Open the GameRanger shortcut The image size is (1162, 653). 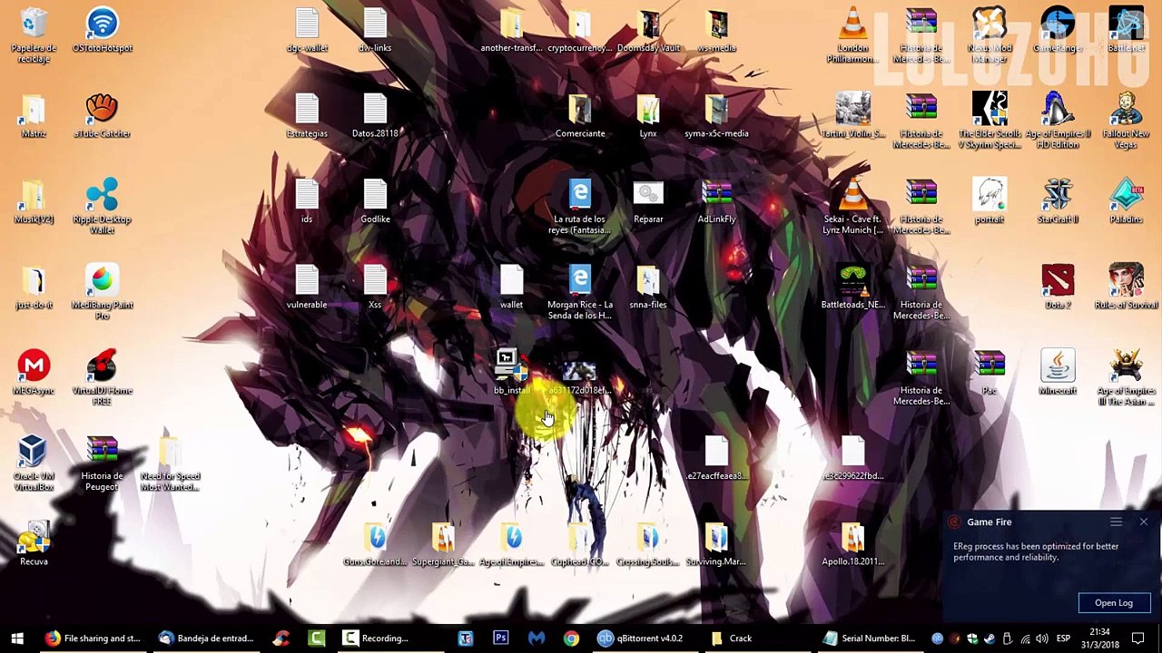(1058, 31)
